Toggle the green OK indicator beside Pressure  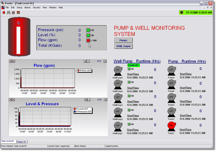click(88, 30)
